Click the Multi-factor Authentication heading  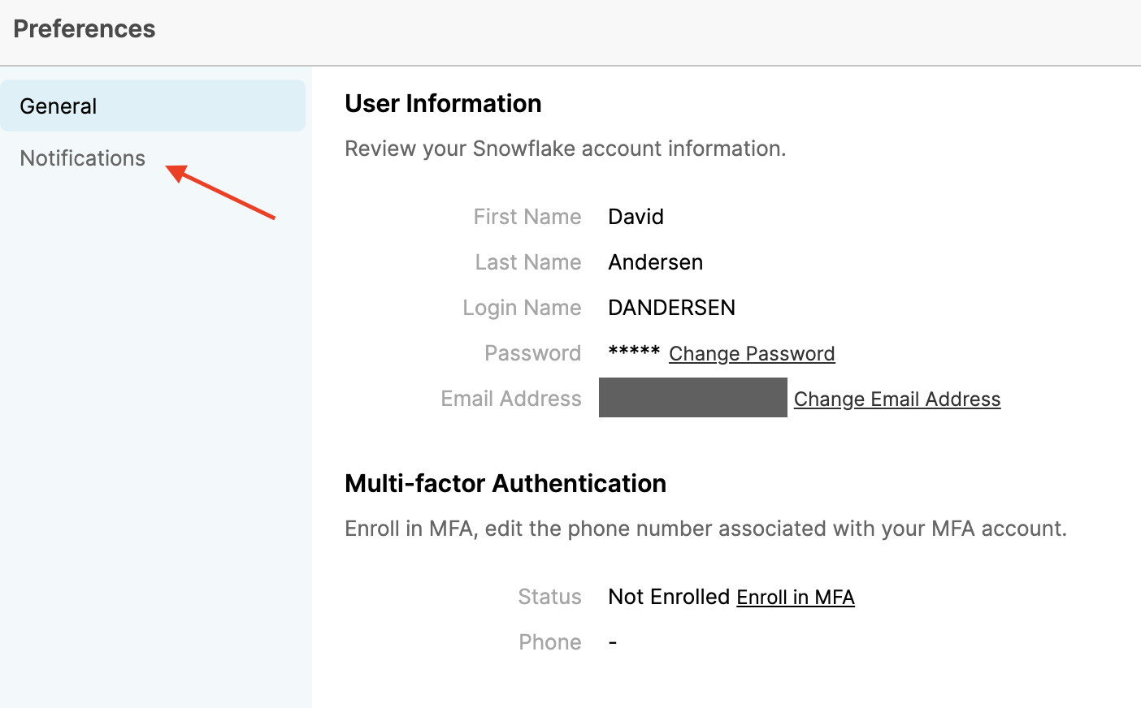click(x=505, y=484)
